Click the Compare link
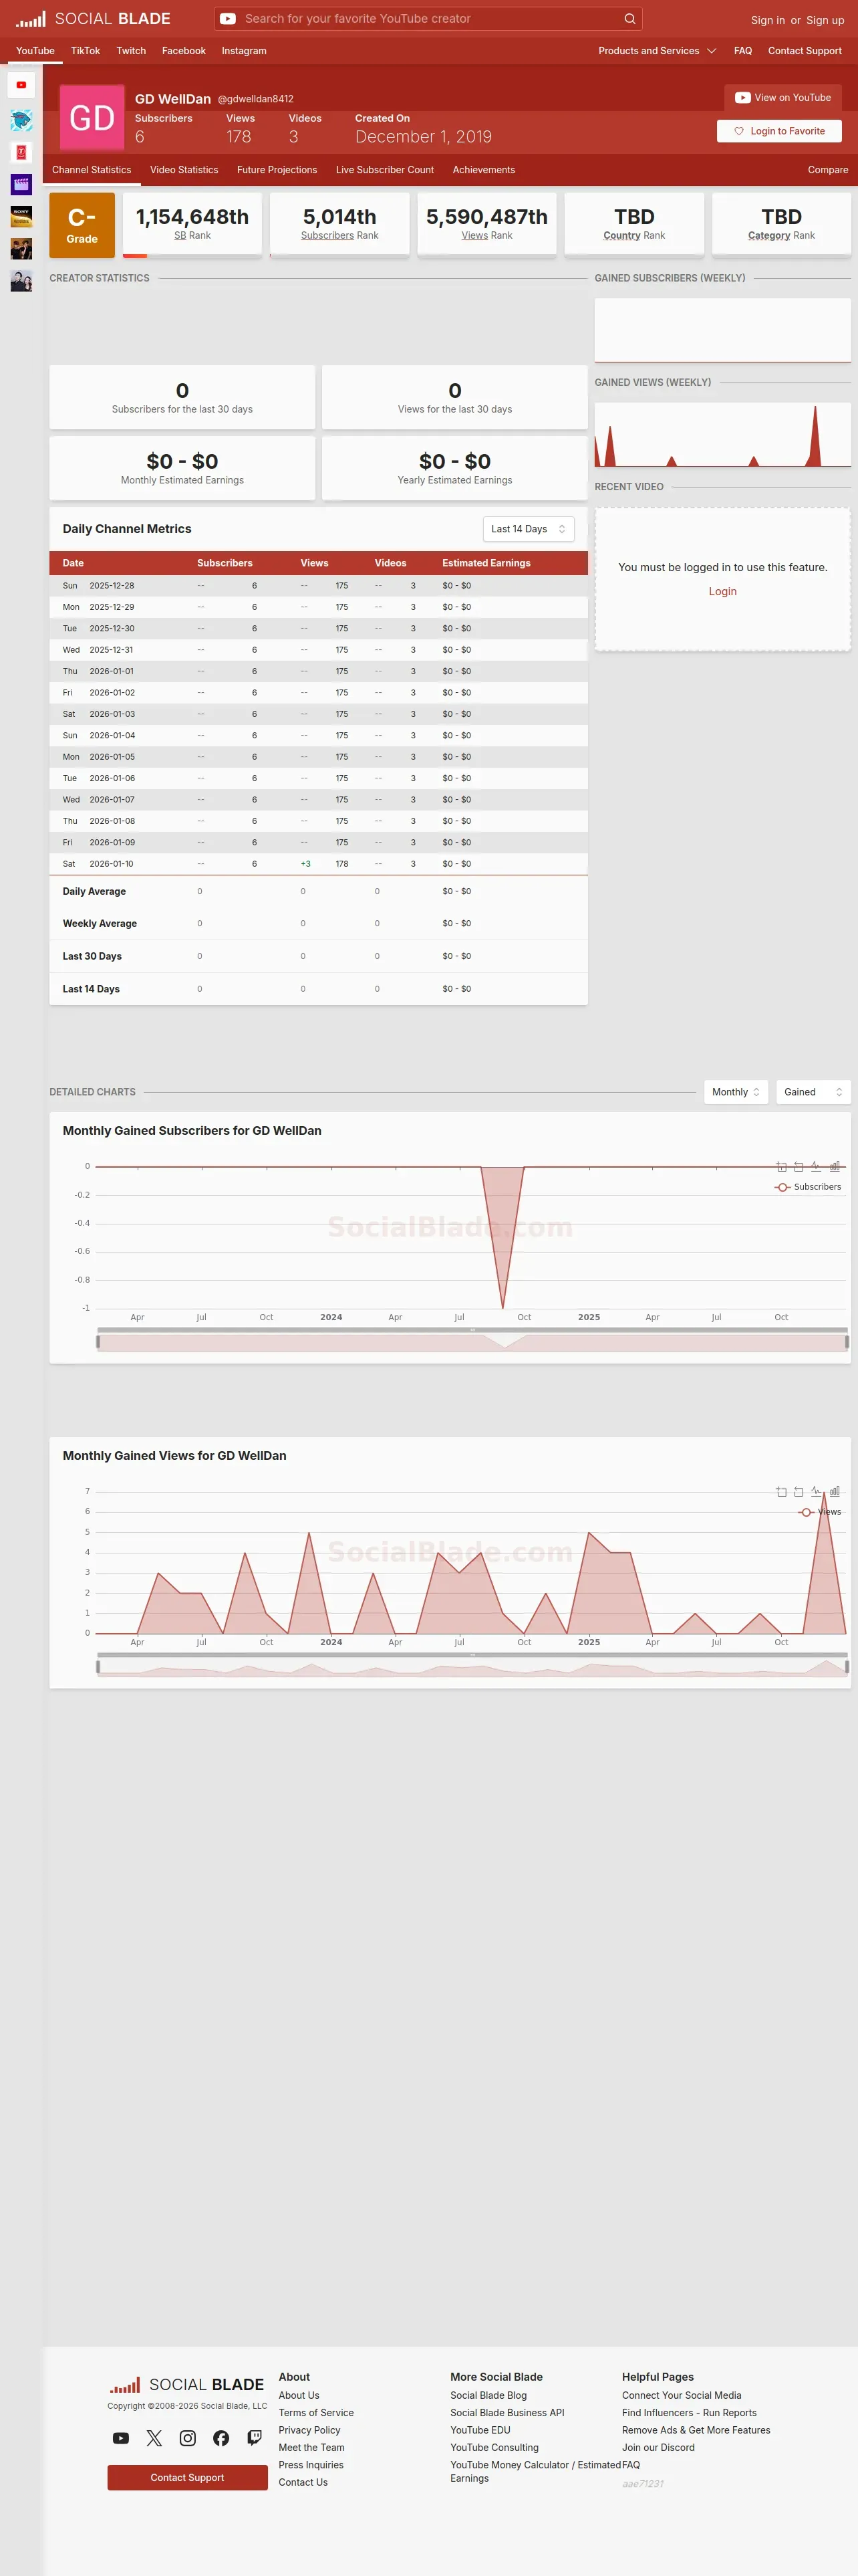Viewport: 858px width, 2576px height. (x=828, y=170)
